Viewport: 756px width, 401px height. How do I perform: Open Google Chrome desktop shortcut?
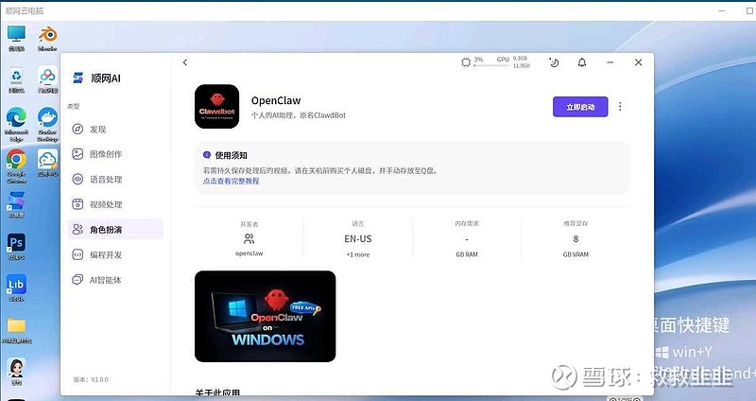coord(16,166)
